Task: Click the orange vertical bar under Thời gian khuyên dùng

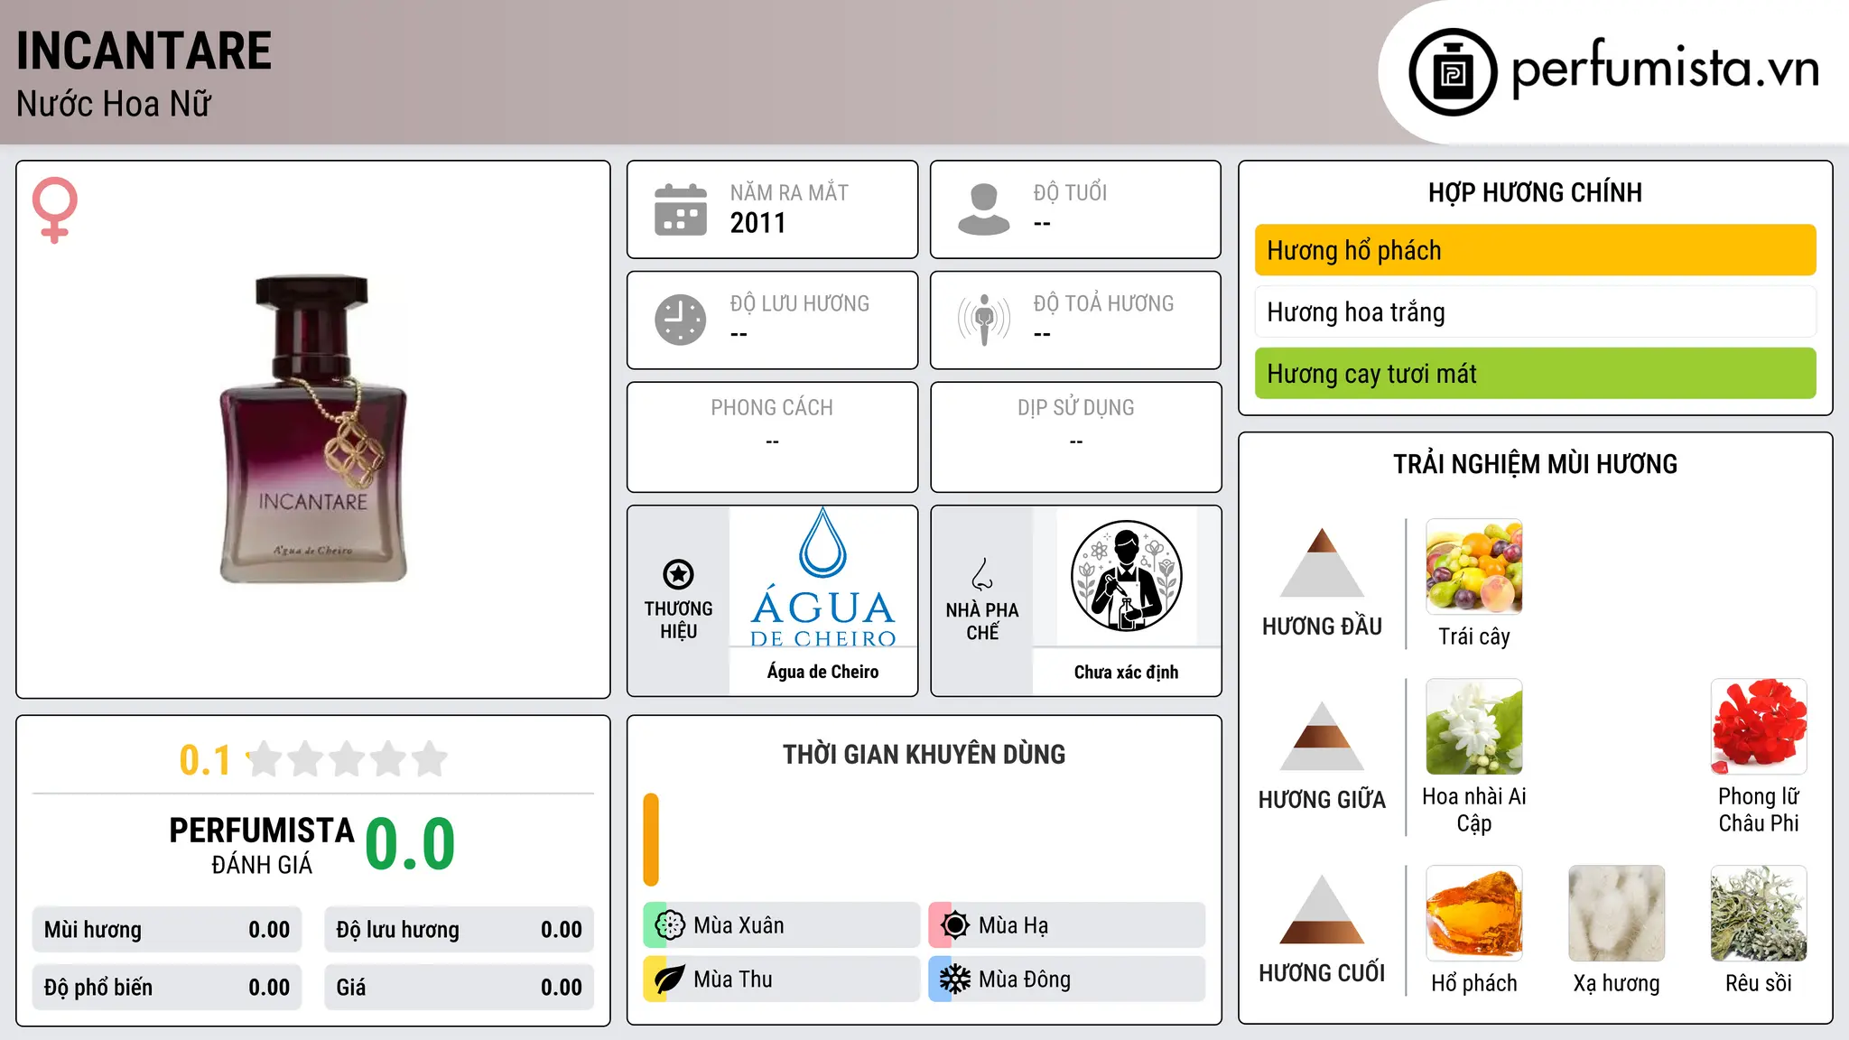Action: [651, 840]
